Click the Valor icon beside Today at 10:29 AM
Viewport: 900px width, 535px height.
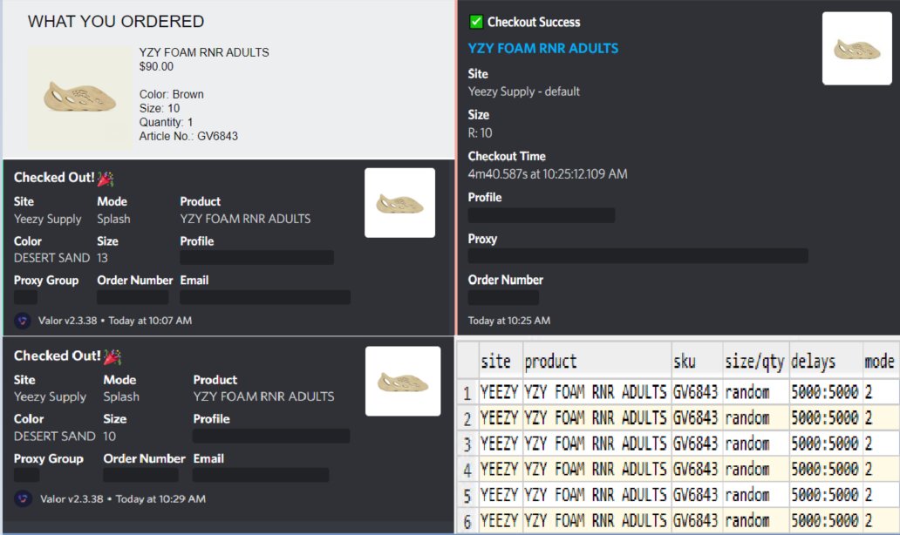[x=23, y=499]
